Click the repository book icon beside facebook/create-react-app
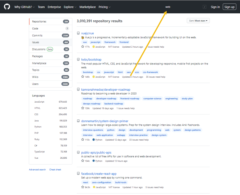Image resolution: width=240 pixels, height=195 pixels. [x=78, y=173]
